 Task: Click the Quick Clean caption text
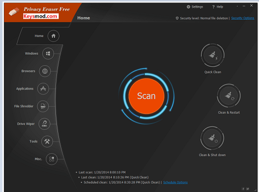(213, 72)
